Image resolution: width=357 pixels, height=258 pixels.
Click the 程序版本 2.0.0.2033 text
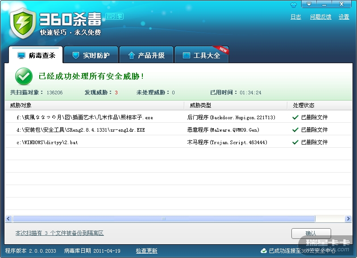tap(30, 251)
